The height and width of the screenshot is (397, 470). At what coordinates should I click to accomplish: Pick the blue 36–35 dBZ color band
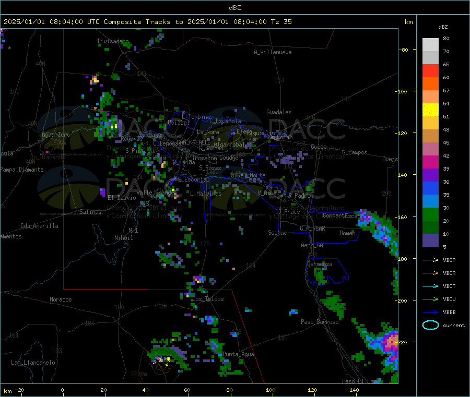point(430,188)
